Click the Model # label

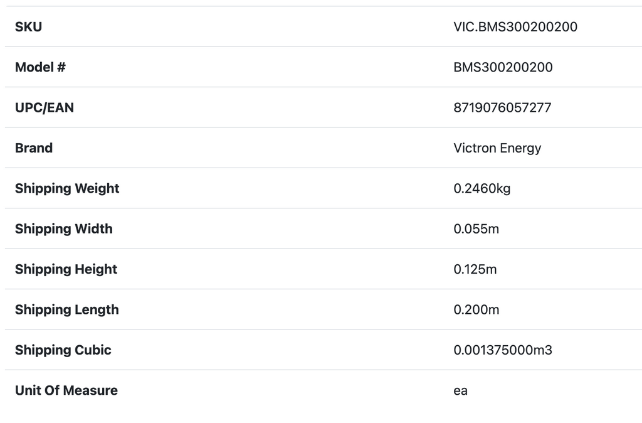click(40, 67)
